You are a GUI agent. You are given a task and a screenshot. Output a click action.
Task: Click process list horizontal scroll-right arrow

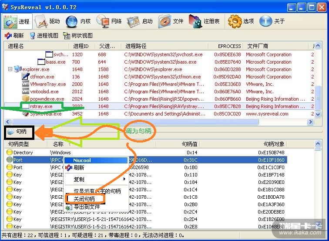(310, 122)
